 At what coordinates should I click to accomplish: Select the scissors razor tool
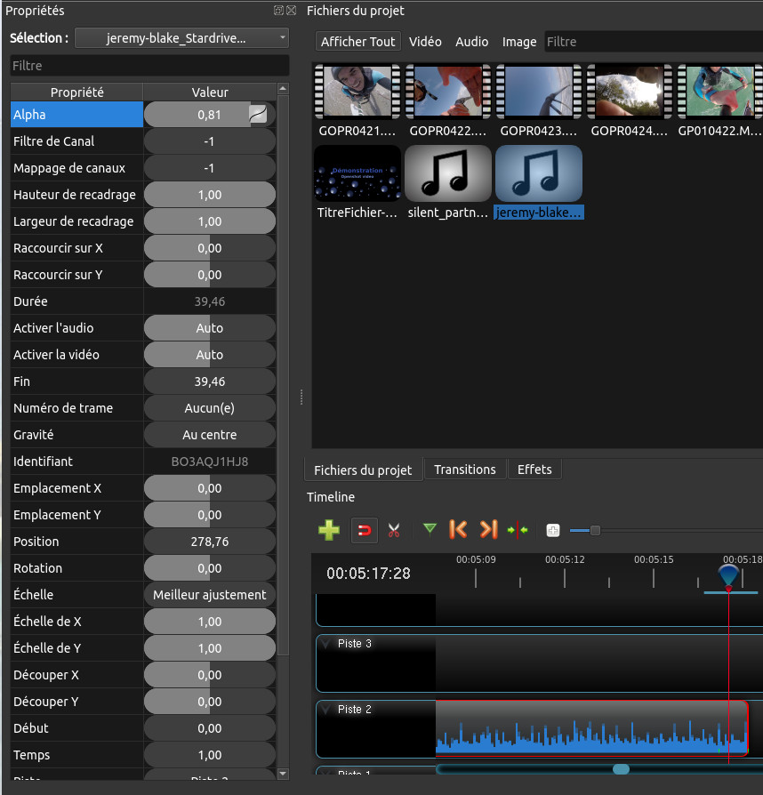click(x=394, y=530)
